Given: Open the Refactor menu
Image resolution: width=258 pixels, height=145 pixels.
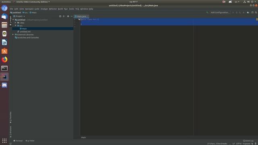Looking at the screenshot, I should (x=53, y=9).
